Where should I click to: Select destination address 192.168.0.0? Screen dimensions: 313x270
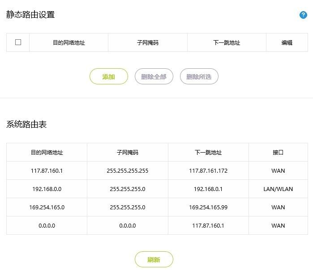[47, 189]
